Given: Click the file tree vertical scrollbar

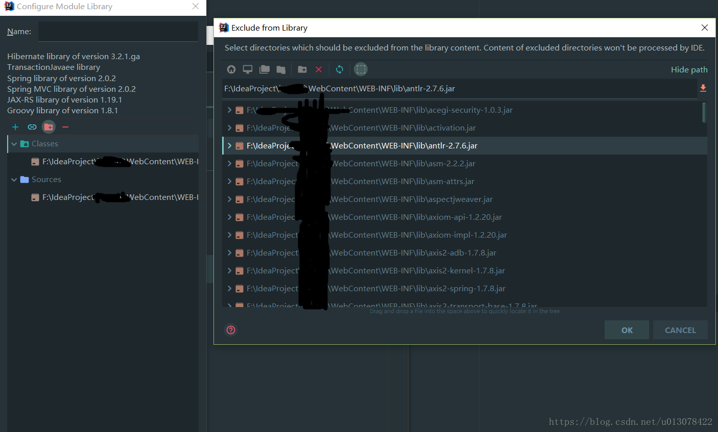Looking at the screenshot, I should [x=704, y=113].
